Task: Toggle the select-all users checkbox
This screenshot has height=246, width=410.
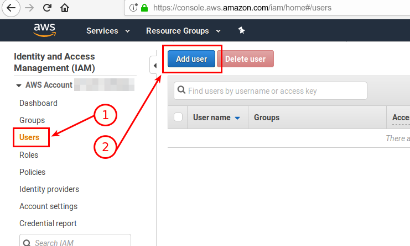Action: (x=178, y=117)
